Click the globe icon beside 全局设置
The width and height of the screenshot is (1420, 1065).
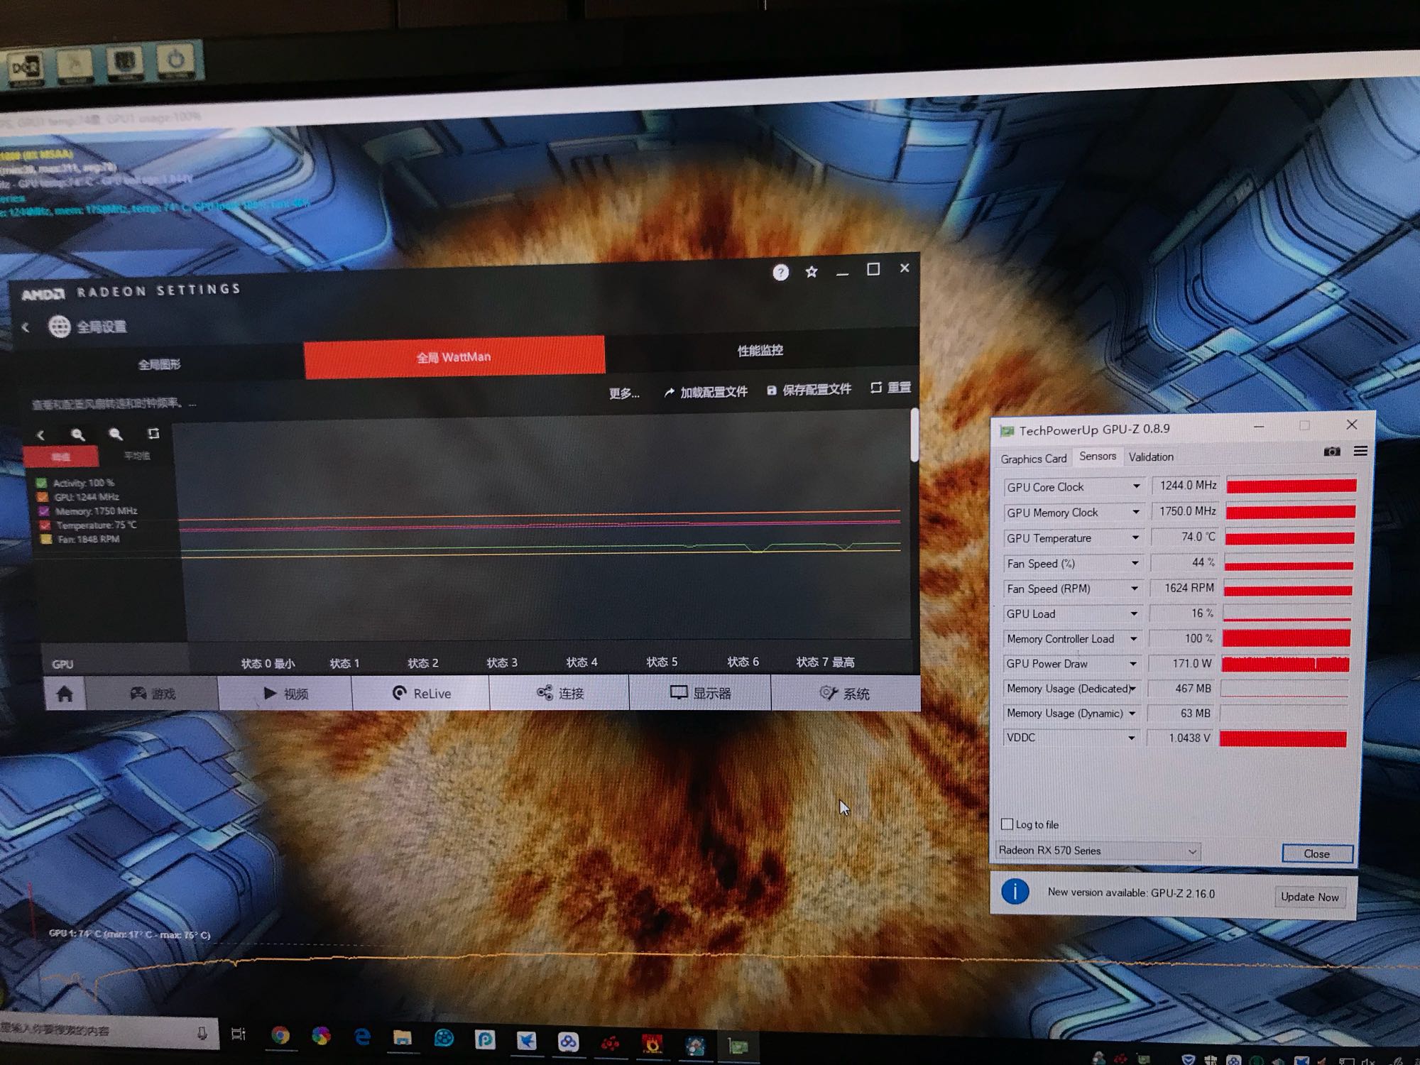pos(59,327)
